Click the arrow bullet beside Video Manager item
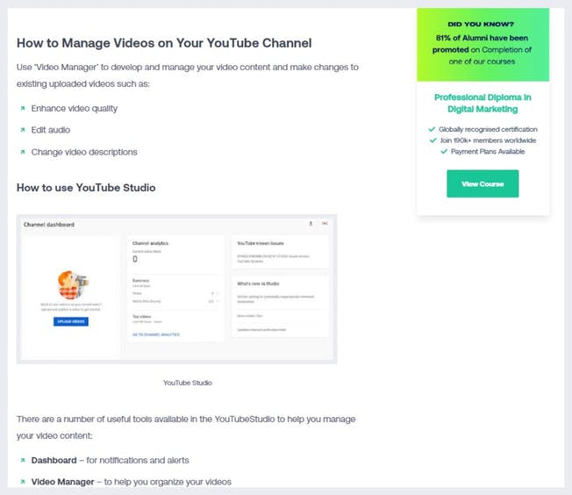This screenshot has height=495, width=572. coord(23,482)
